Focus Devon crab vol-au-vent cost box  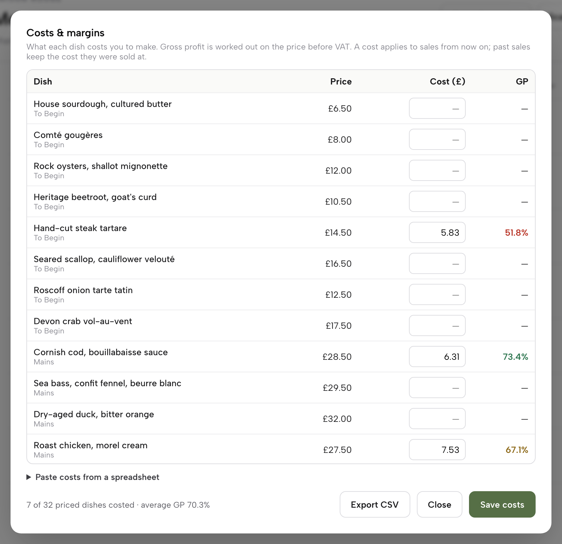click(x=437, y=325)
